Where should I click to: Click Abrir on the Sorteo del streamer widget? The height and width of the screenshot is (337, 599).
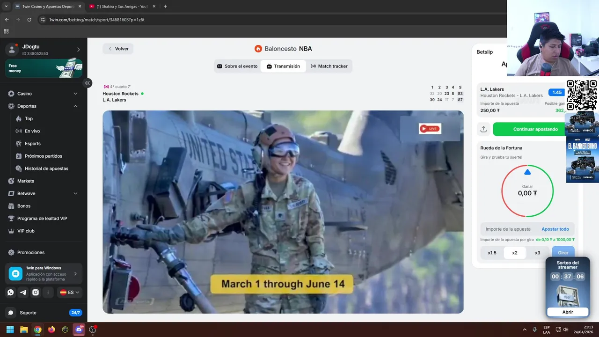(568, 312)
